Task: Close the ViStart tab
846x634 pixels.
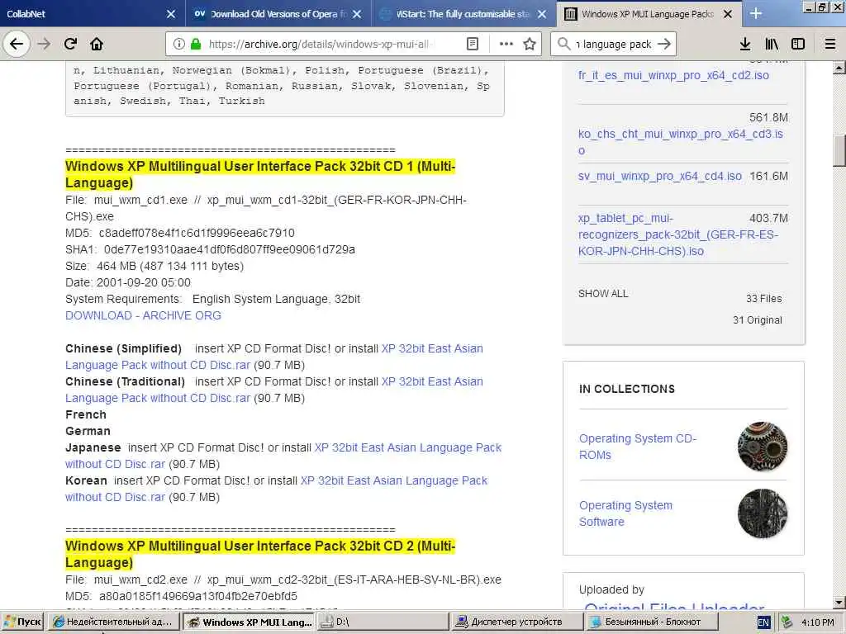Action: tap(542, 14)
